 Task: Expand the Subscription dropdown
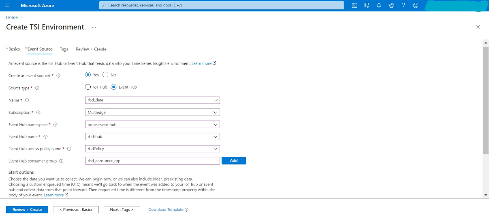(x=152, y=112)
